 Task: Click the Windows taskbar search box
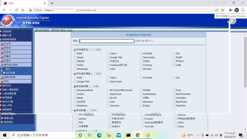tap(43, 135)
